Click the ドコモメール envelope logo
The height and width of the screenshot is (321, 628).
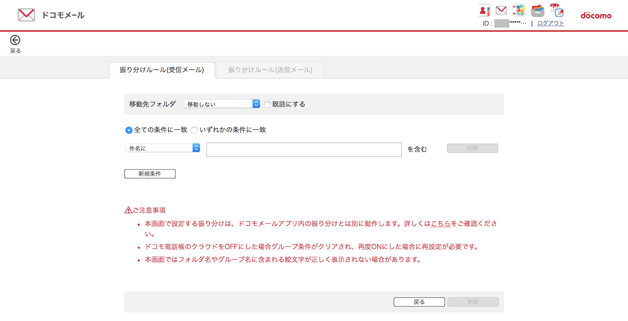(26, 15)
